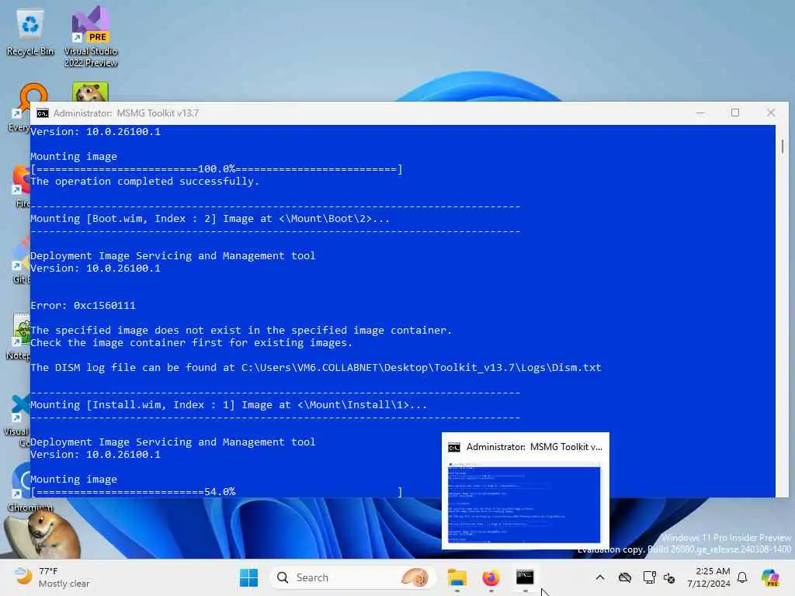This screenshot has height=596, width=795.
Task: Open Visual Studio 2022 Preview desktop shortcut
Action: [x=91, y=36]
